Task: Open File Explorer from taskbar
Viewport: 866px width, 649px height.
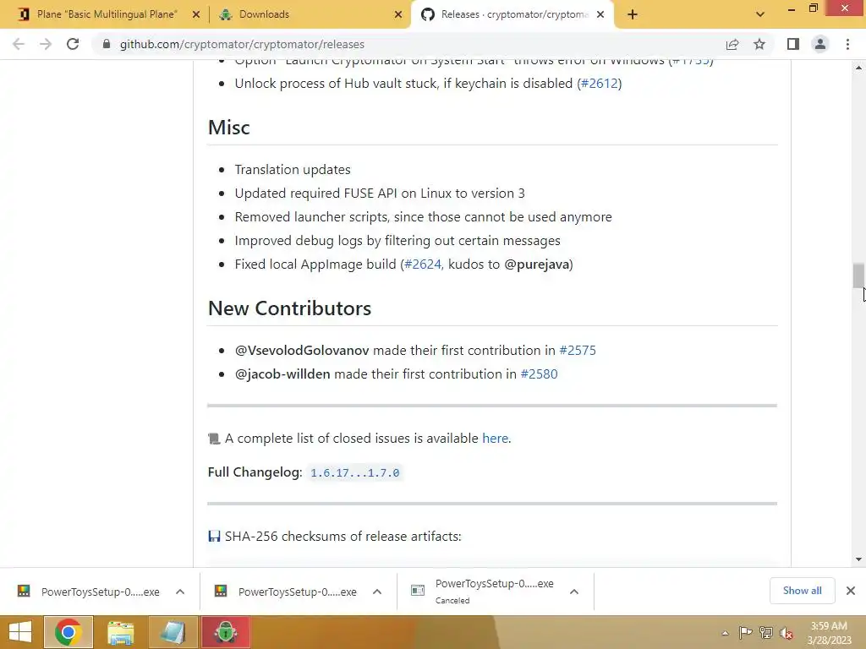Action: [x=120, y=632]
